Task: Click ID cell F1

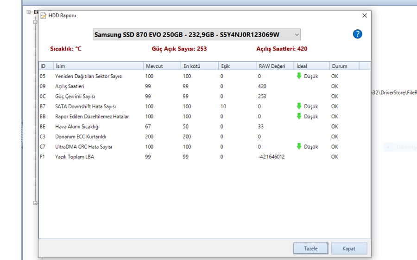Action: pyautogui.click(x=42, y=156)
